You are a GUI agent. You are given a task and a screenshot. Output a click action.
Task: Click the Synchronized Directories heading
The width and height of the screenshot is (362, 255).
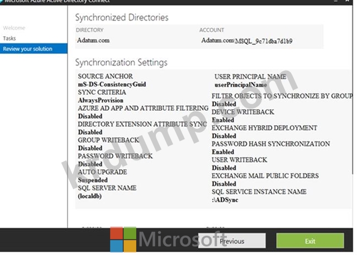click(122, 17)
